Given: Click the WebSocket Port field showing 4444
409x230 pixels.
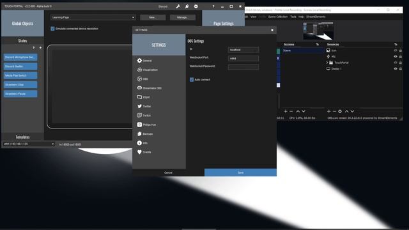Looking at the screenshot, I should [243, 58].
